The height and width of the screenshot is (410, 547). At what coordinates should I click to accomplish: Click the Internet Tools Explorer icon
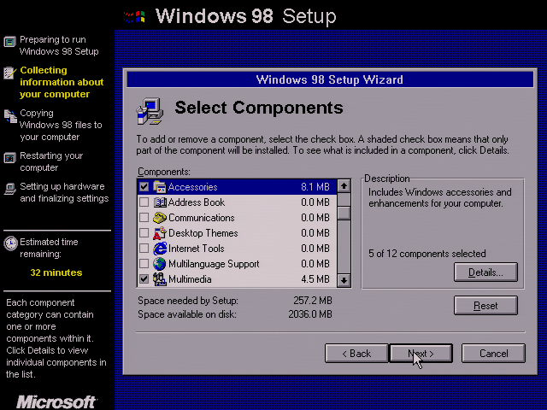(160, 249)
